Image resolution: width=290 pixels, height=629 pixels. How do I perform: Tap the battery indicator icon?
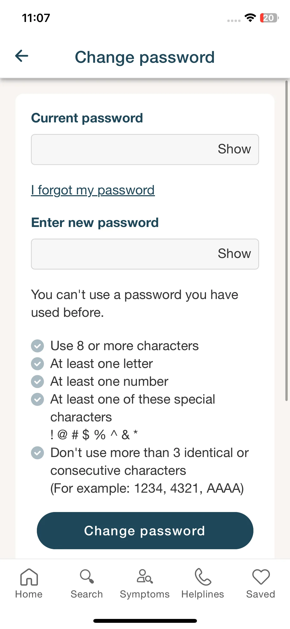pos(269,18)
